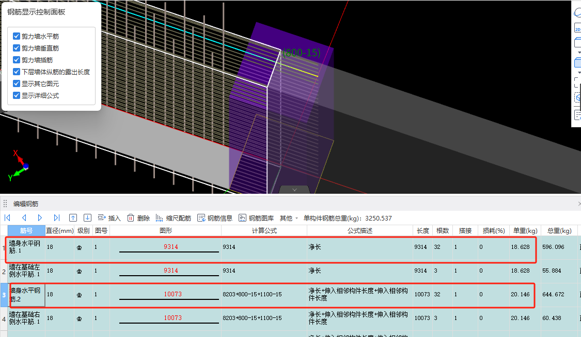Go to next rebar record arrow
Viewport: 581px width, 337px height.
pos(40,218)
